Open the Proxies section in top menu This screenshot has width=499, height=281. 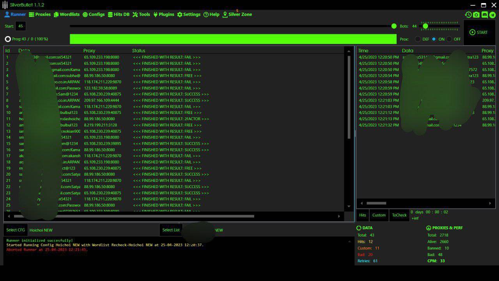[39, 14]
